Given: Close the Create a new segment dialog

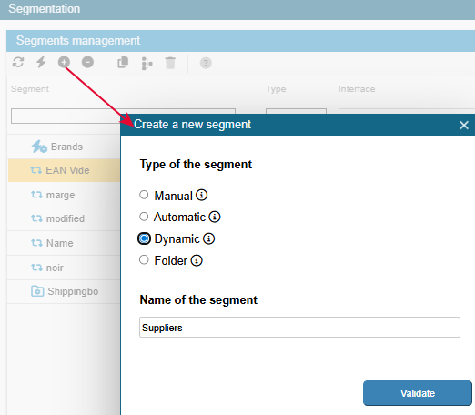Looking at the screenshot, I should [464, 125].
